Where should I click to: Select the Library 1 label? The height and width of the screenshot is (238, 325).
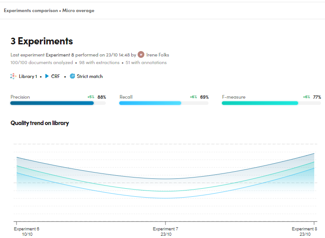click(x=28, y=77)
